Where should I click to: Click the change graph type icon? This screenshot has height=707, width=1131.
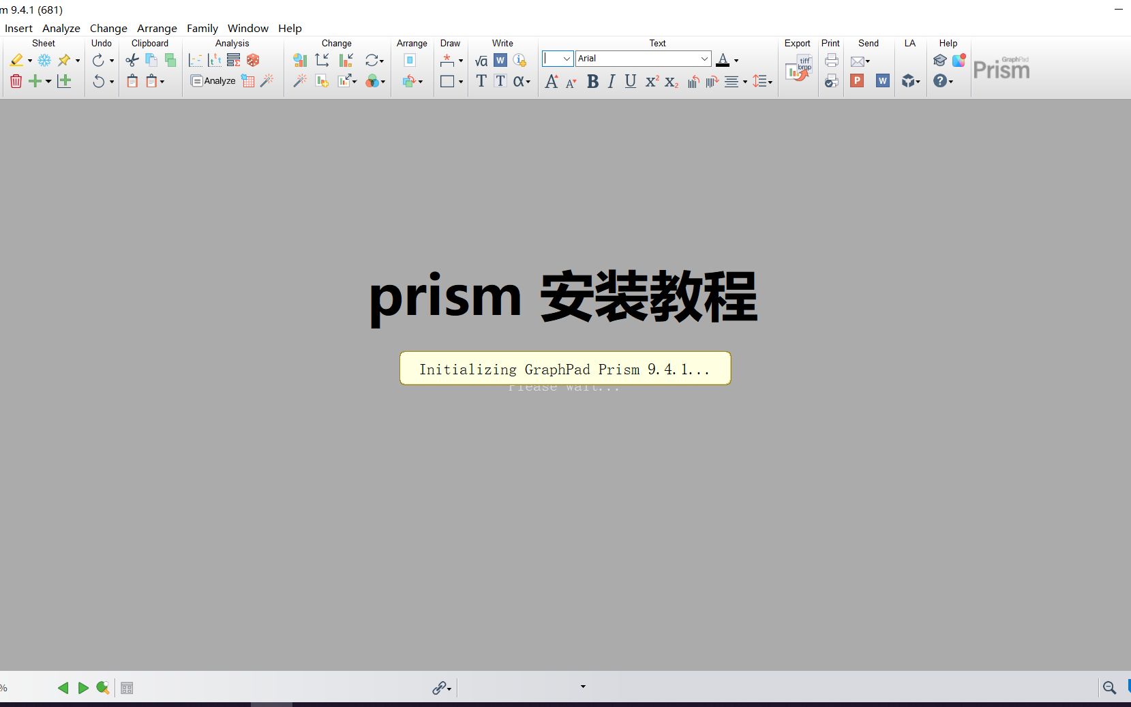(300, 61)
